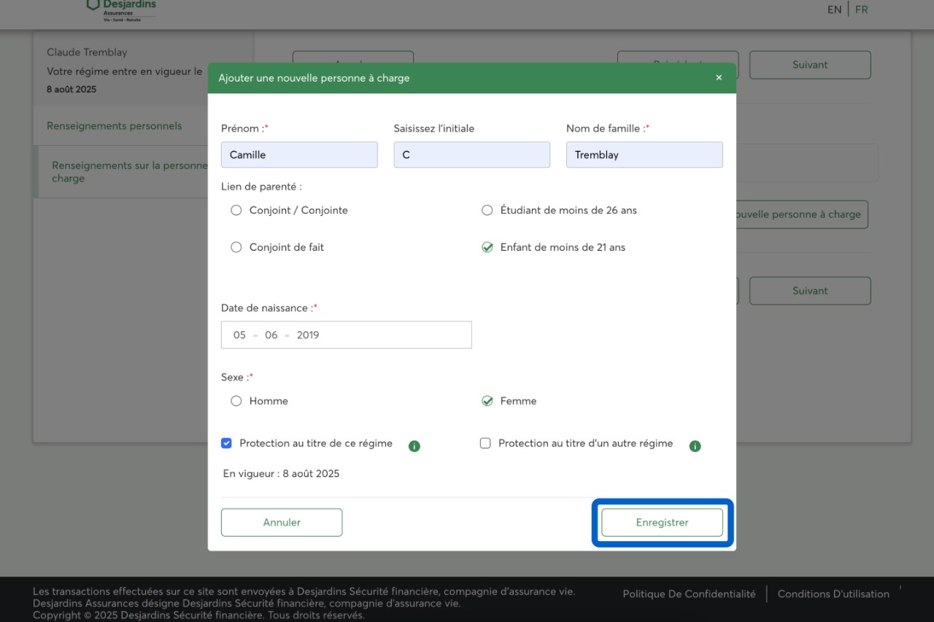Viewport: 934px width, 622px height.
Task: Click the Nom de famille field
Action: pyautogui.click(x=644, y=155)
